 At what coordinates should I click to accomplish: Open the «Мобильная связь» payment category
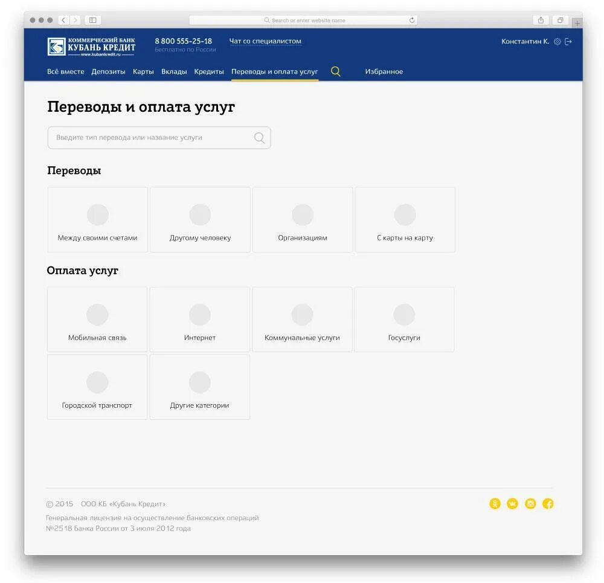pos(97,319)
